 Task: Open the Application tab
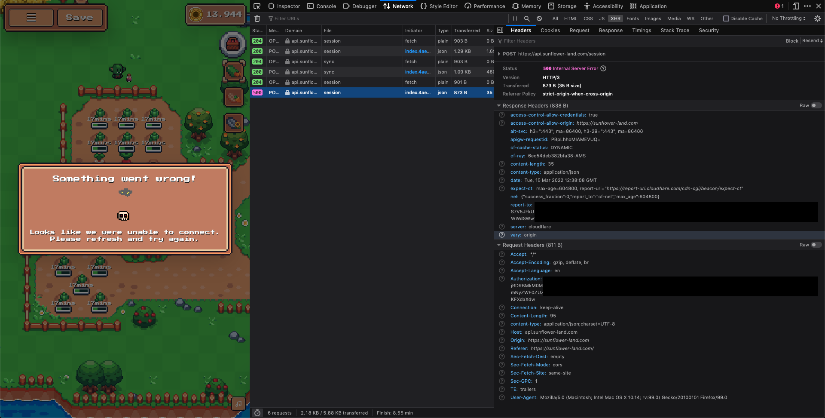click(x=648, y=6)
